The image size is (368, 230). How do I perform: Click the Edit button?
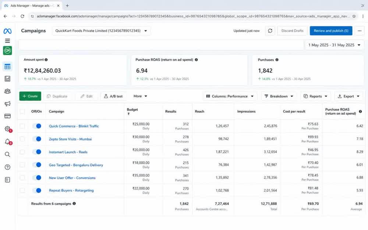coord(86,96)
